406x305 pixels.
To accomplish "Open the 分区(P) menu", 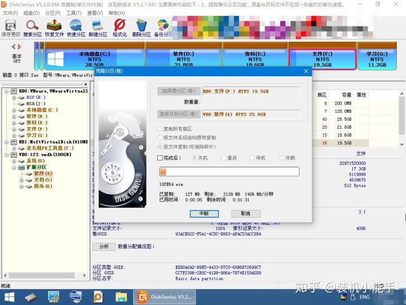I will tap(53, 13).
